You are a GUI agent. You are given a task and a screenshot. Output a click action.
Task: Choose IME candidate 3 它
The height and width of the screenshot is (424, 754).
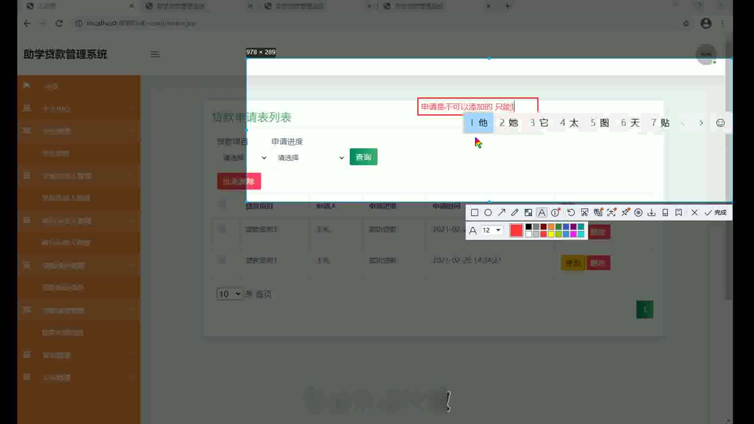[539, 123]
